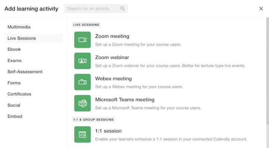
Task: Click the Microsoft Teams icon
Action: click(82, 103)
